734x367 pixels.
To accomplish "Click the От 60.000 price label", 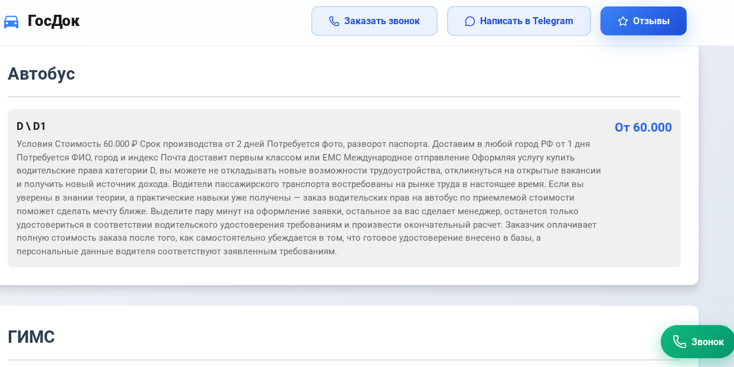I will click(x=643, y=127).
